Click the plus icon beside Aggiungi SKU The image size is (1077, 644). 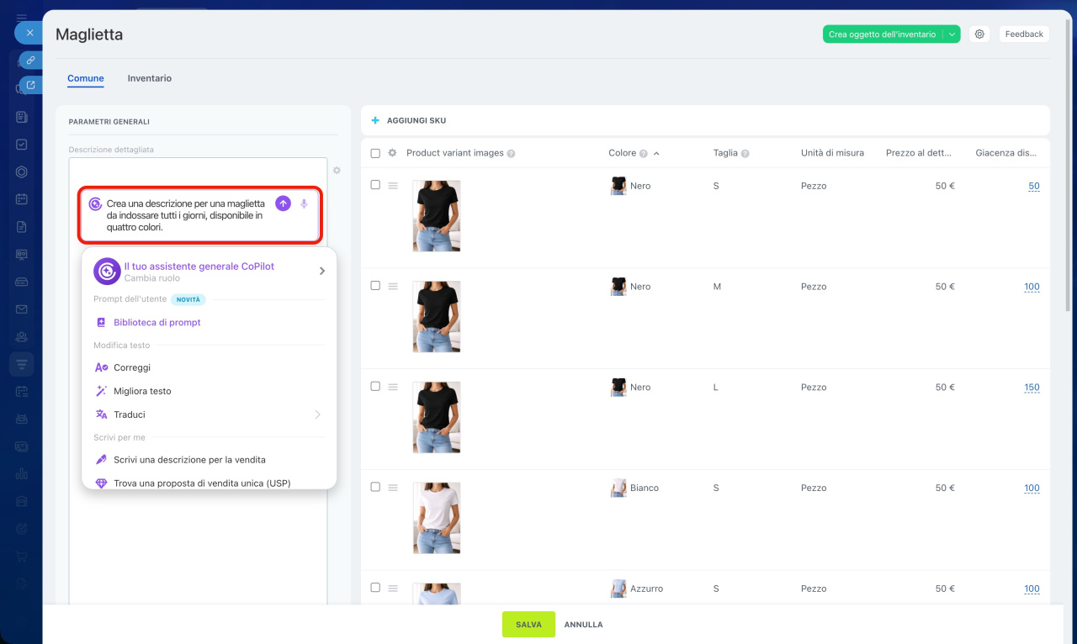tap(375, 120)
